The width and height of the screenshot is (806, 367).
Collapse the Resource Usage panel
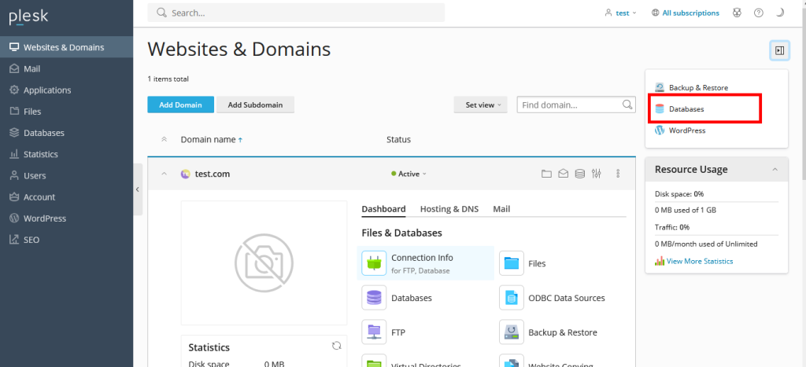[x=775, y=170]
